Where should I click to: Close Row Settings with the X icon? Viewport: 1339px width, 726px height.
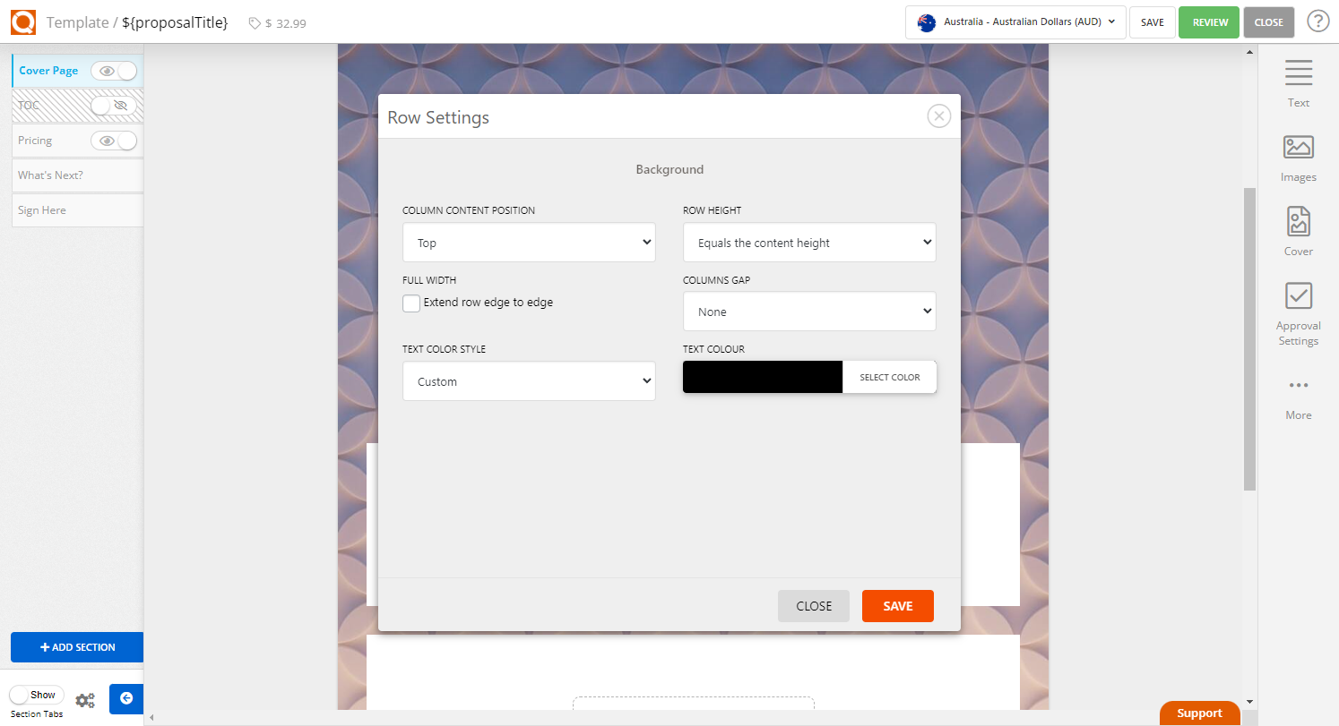[938, 116]
